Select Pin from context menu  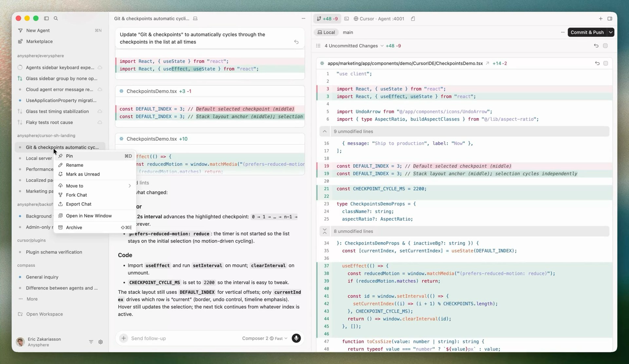[x=95, y=156]
